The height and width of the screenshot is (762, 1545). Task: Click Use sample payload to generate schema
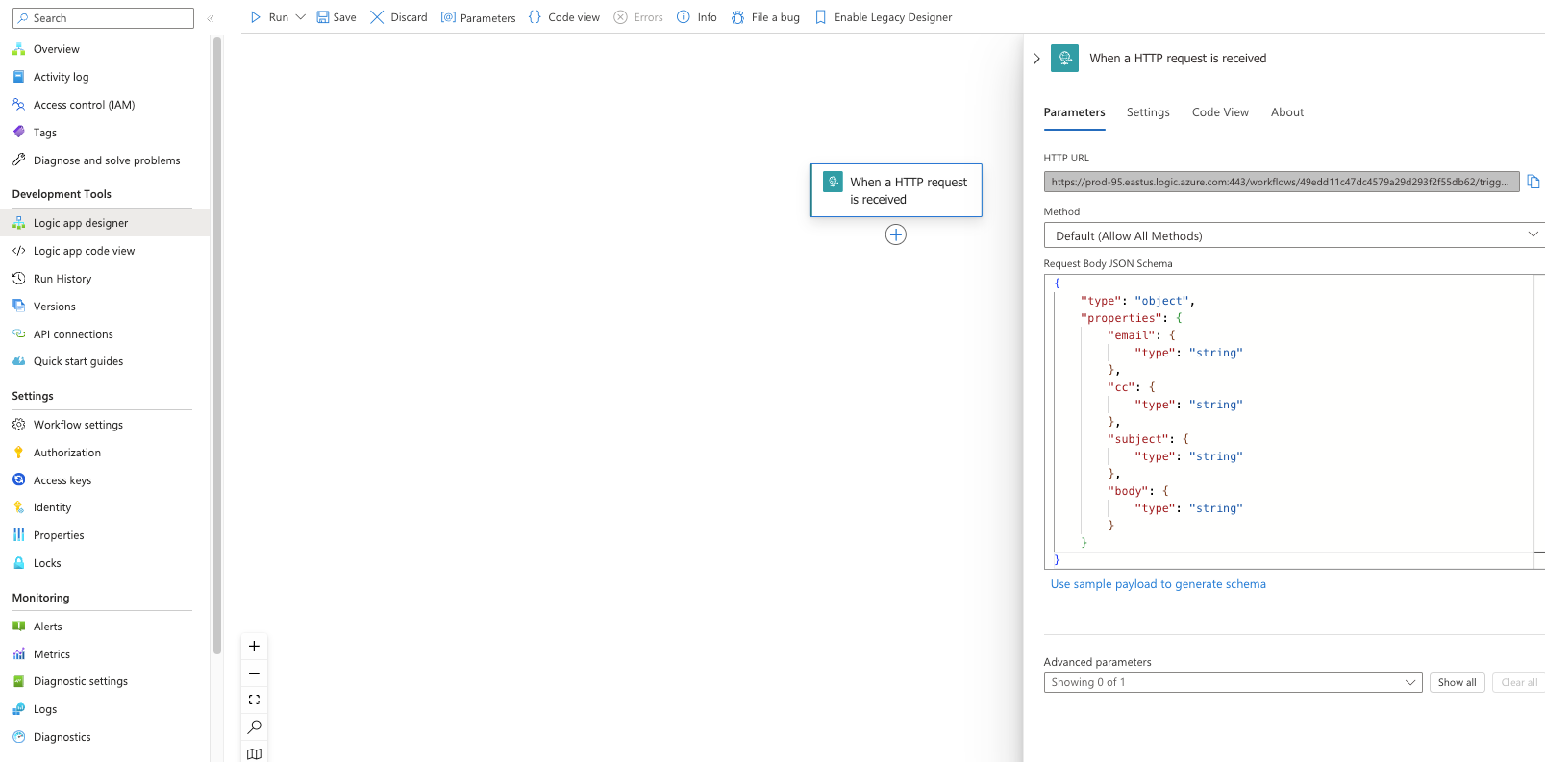(1158, 584)
